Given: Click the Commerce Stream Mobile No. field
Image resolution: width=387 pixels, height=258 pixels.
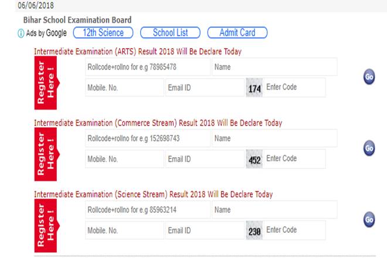Looking at the screenshot, I should click(x=124, y=159).
